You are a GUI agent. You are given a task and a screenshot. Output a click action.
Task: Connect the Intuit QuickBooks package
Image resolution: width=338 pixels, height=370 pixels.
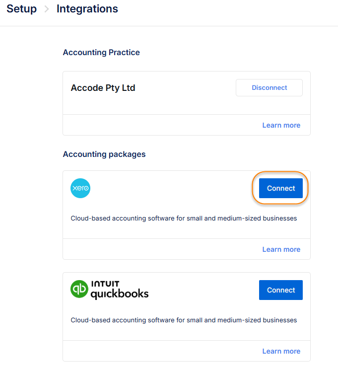(281, 290)
